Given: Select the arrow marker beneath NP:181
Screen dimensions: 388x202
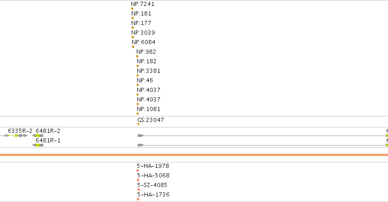Looking at the screenshot, I should [x=132, y=18].
